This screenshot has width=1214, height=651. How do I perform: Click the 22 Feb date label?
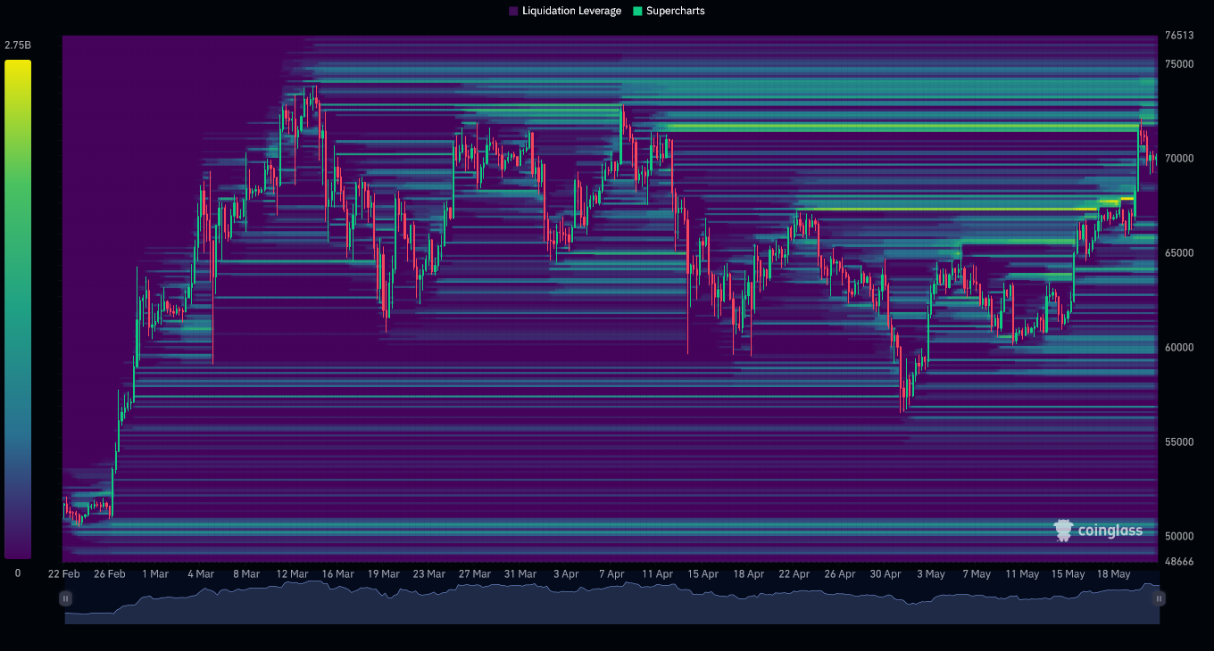pyautogui.click(x=63, y=574)
